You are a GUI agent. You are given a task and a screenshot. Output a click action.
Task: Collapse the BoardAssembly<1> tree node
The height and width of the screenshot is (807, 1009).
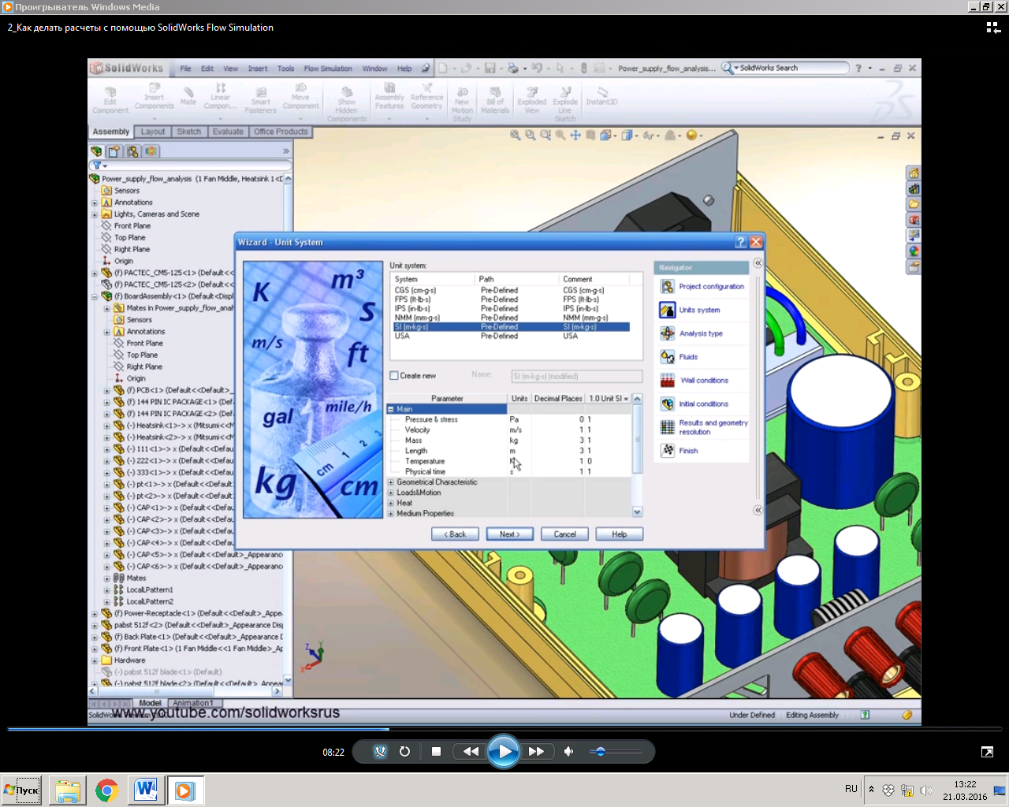(x=95, y=297)
